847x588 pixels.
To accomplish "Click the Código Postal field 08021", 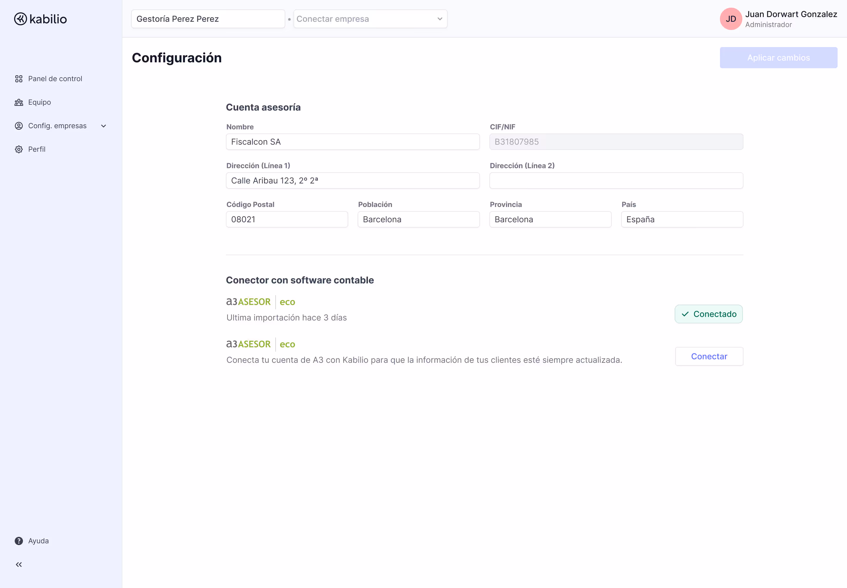I will click(x=287, y=220).
